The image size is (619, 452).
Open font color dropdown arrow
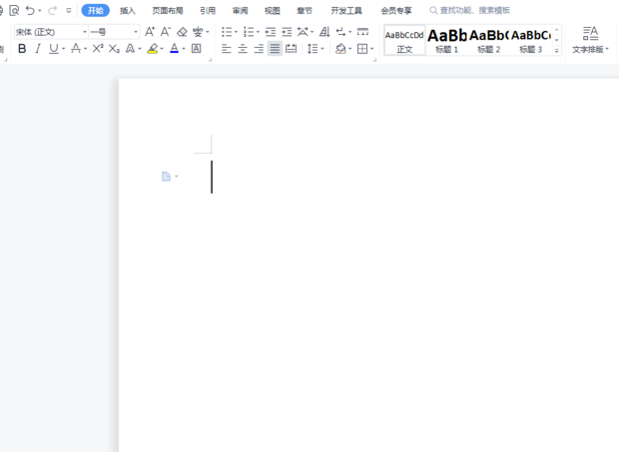[184, 49]
